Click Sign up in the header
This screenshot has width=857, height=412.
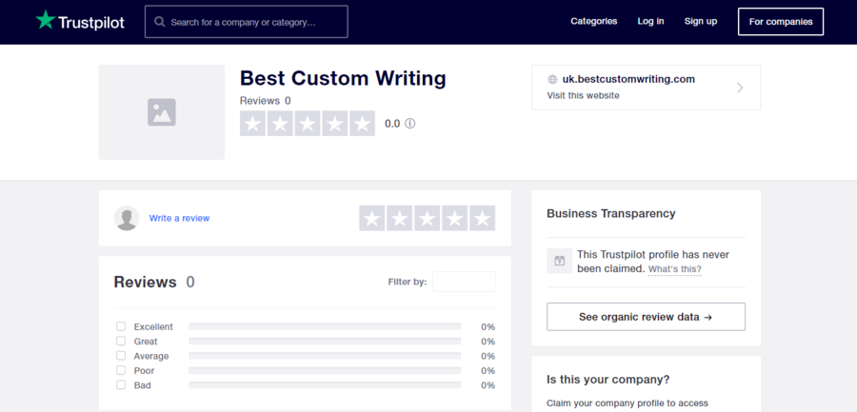[701, 21]
